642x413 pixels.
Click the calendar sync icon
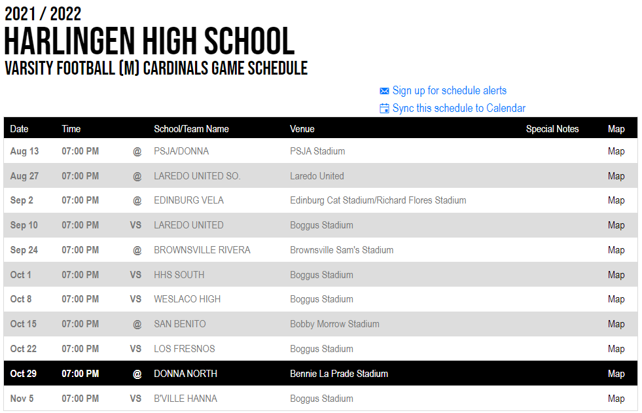384,109
